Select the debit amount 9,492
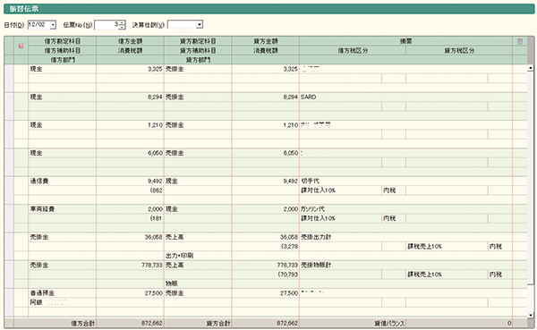This screenshot has width=537, height=330. click(130, 181)
